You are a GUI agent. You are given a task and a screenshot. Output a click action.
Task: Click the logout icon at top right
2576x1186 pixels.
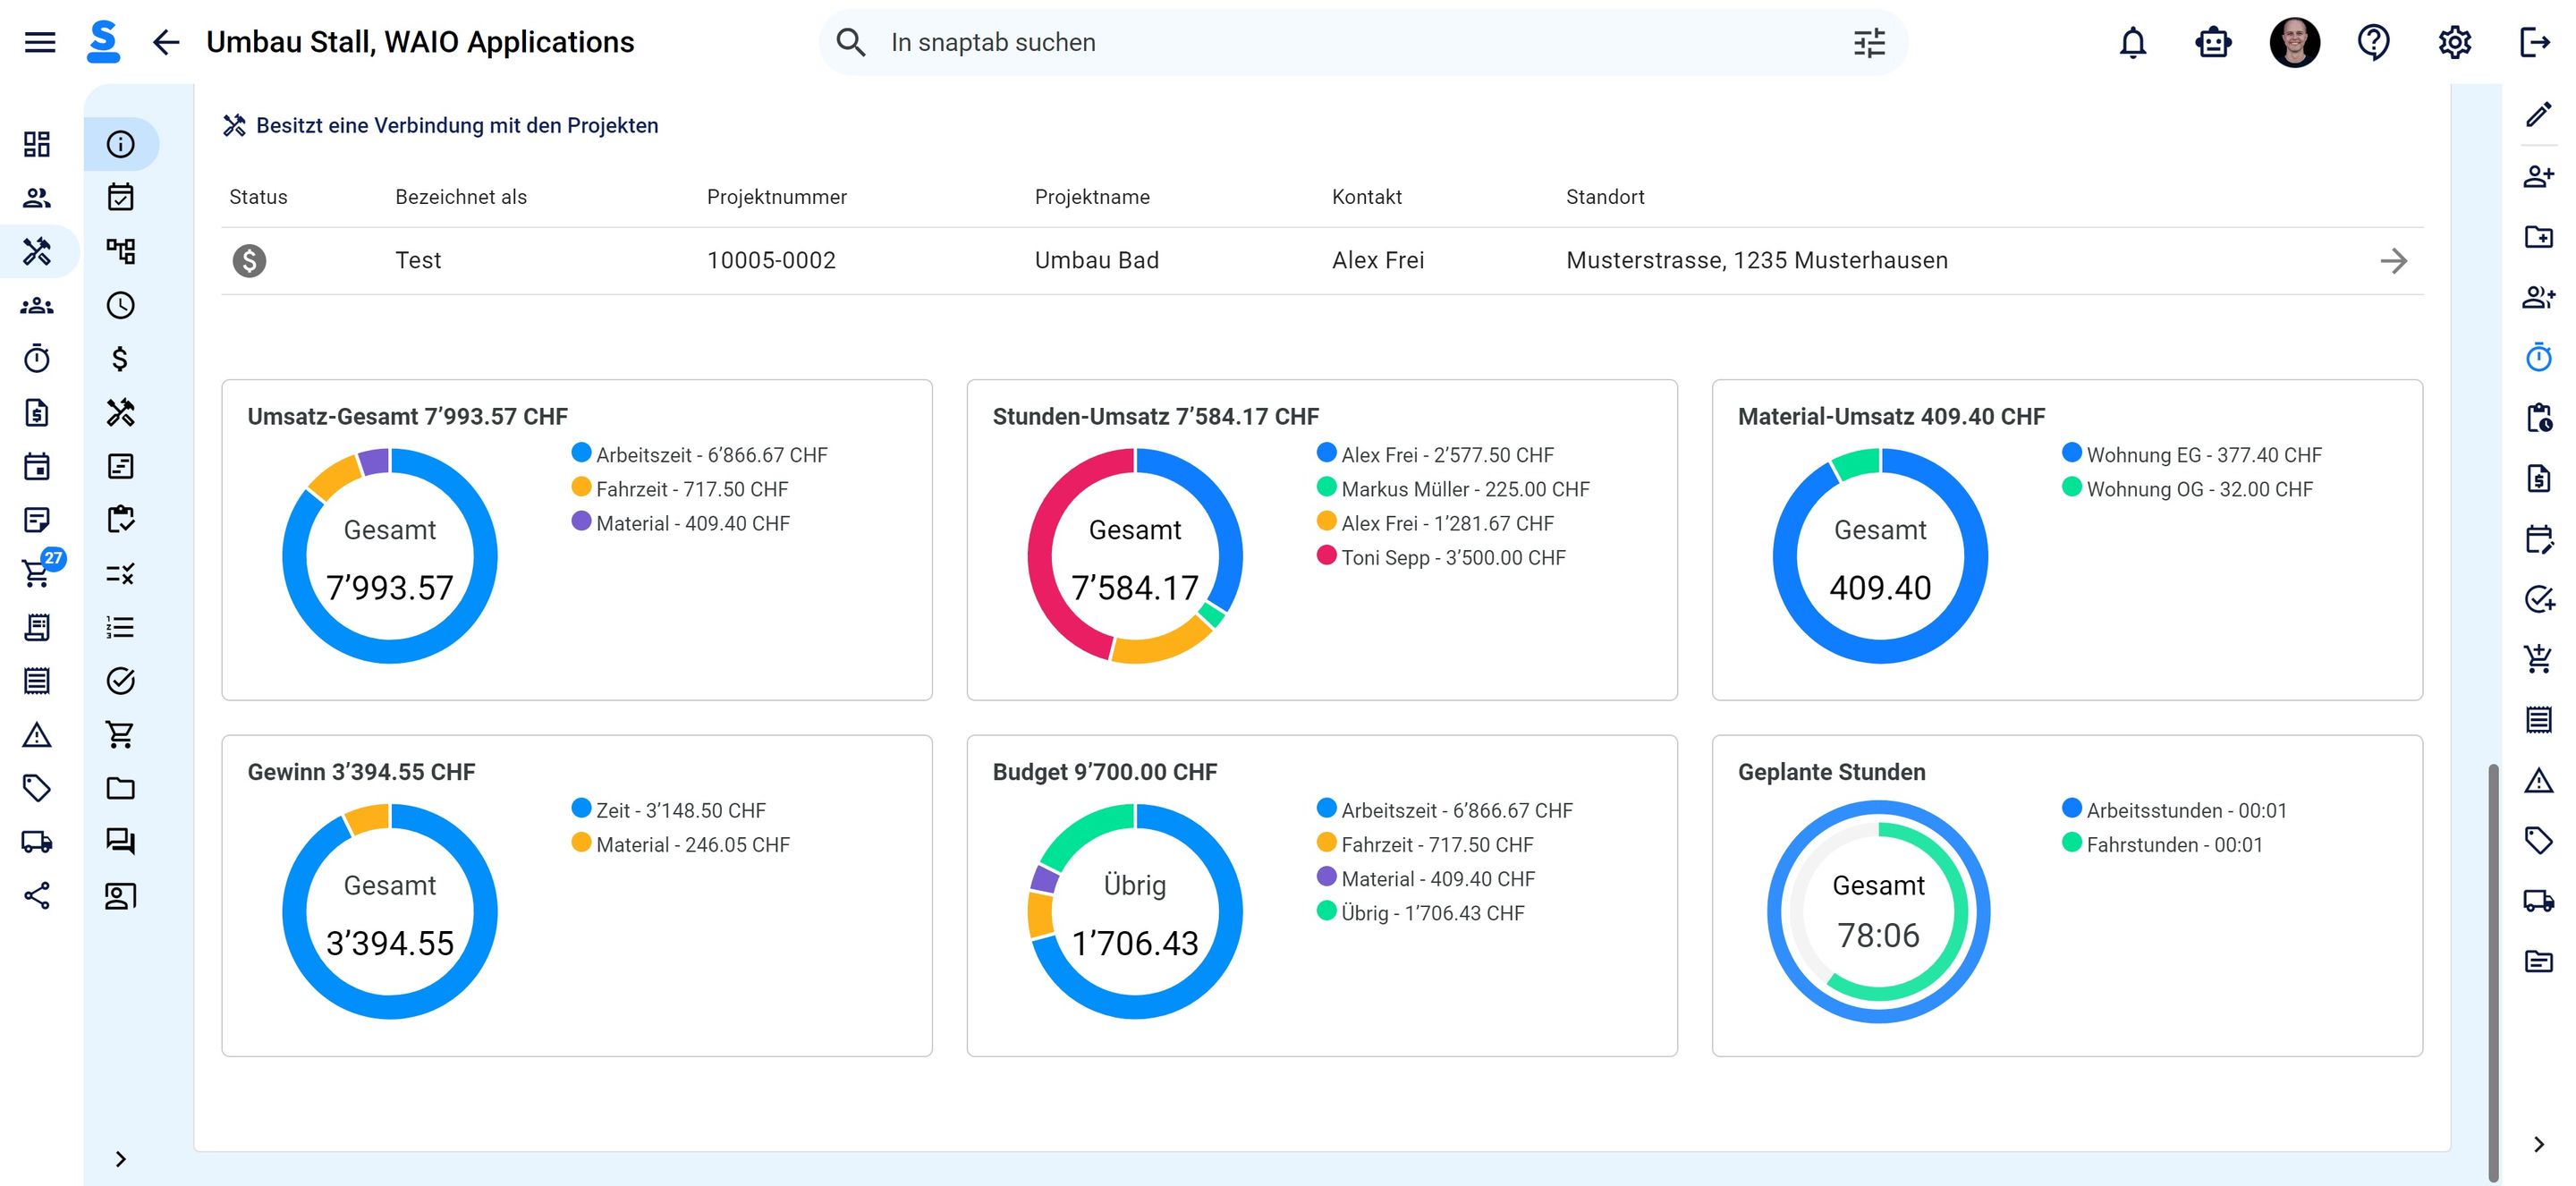pos(2534,42)
